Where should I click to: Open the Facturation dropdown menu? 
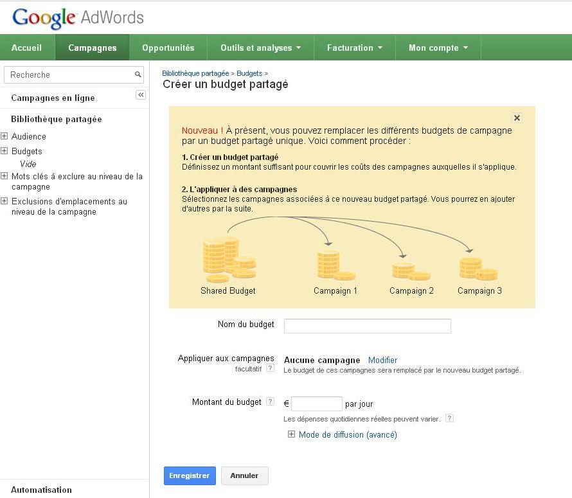(x=354, y=48)
